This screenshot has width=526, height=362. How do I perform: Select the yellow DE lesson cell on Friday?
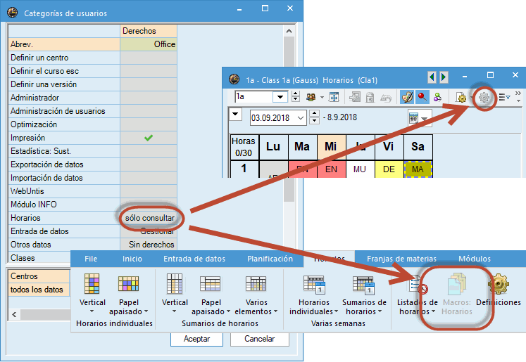389,169
